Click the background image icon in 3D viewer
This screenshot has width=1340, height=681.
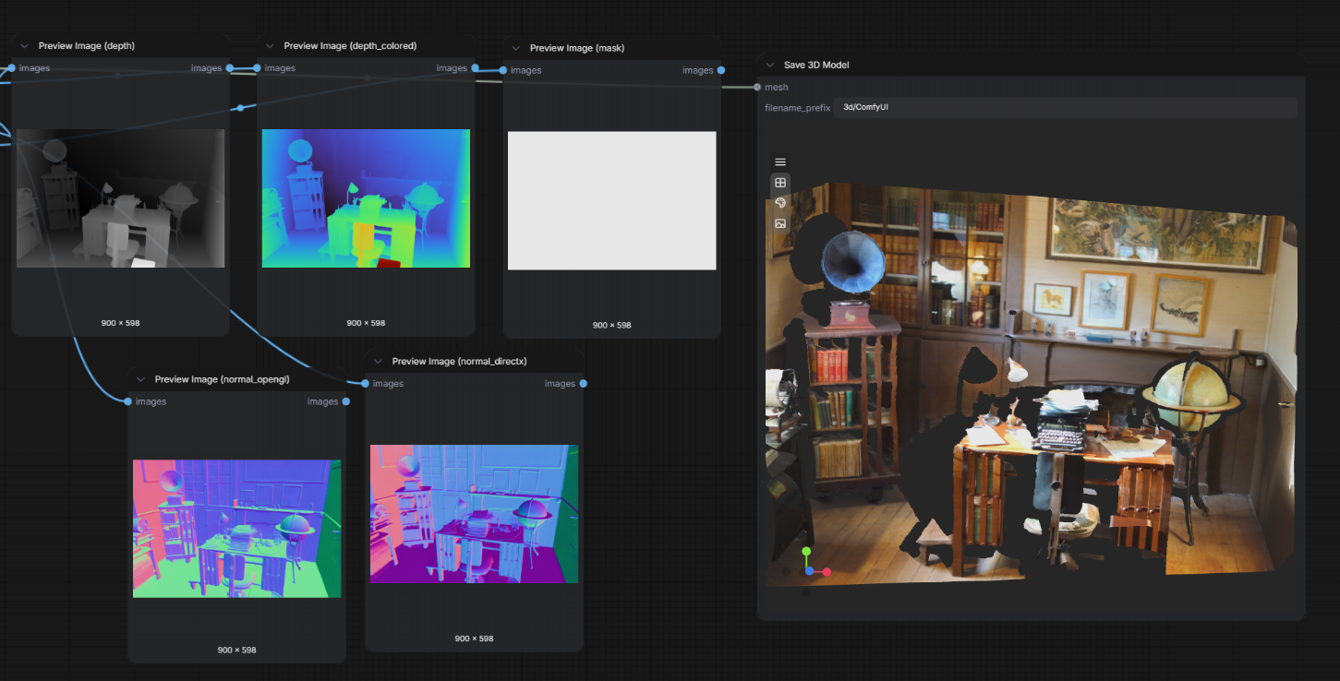pos(780,223)
